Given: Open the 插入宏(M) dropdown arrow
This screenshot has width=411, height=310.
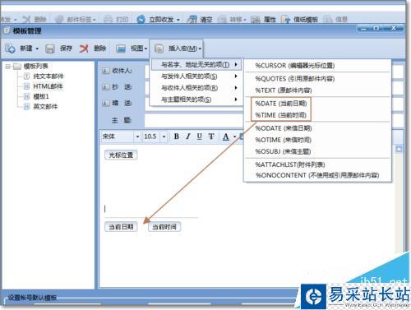Looking at the screenshot, I should coord(200,49).
